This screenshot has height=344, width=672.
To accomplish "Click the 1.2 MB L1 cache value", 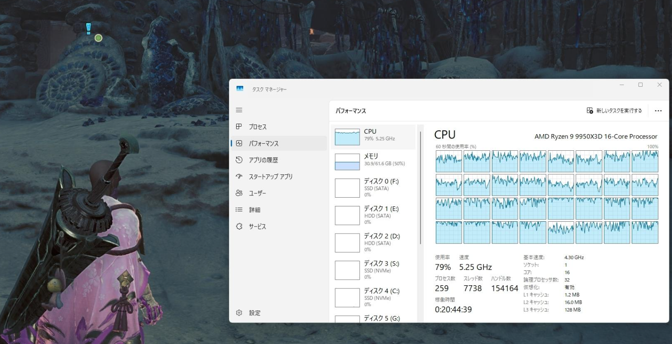I will (572, 295).
